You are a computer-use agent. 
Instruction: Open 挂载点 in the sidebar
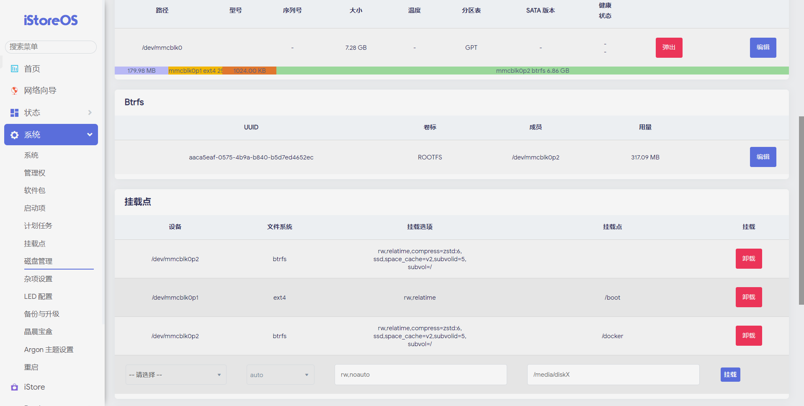35,244
